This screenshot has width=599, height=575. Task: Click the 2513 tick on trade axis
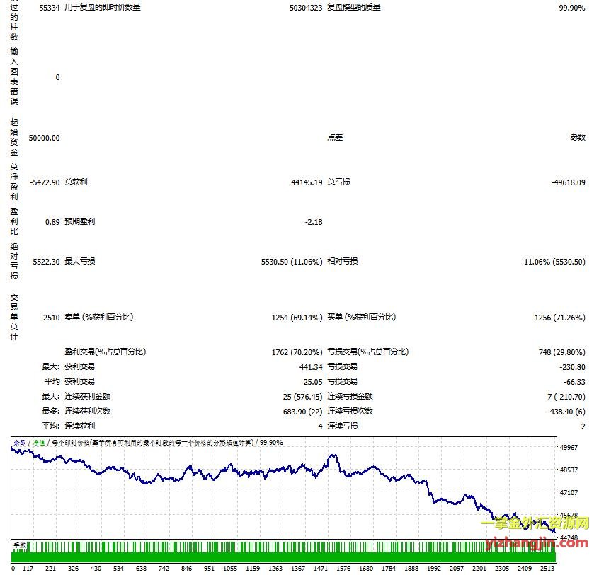pyautogui.click(x=547, y=568)
